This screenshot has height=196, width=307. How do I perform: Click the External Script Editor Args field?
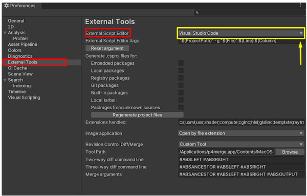[241, 41]
